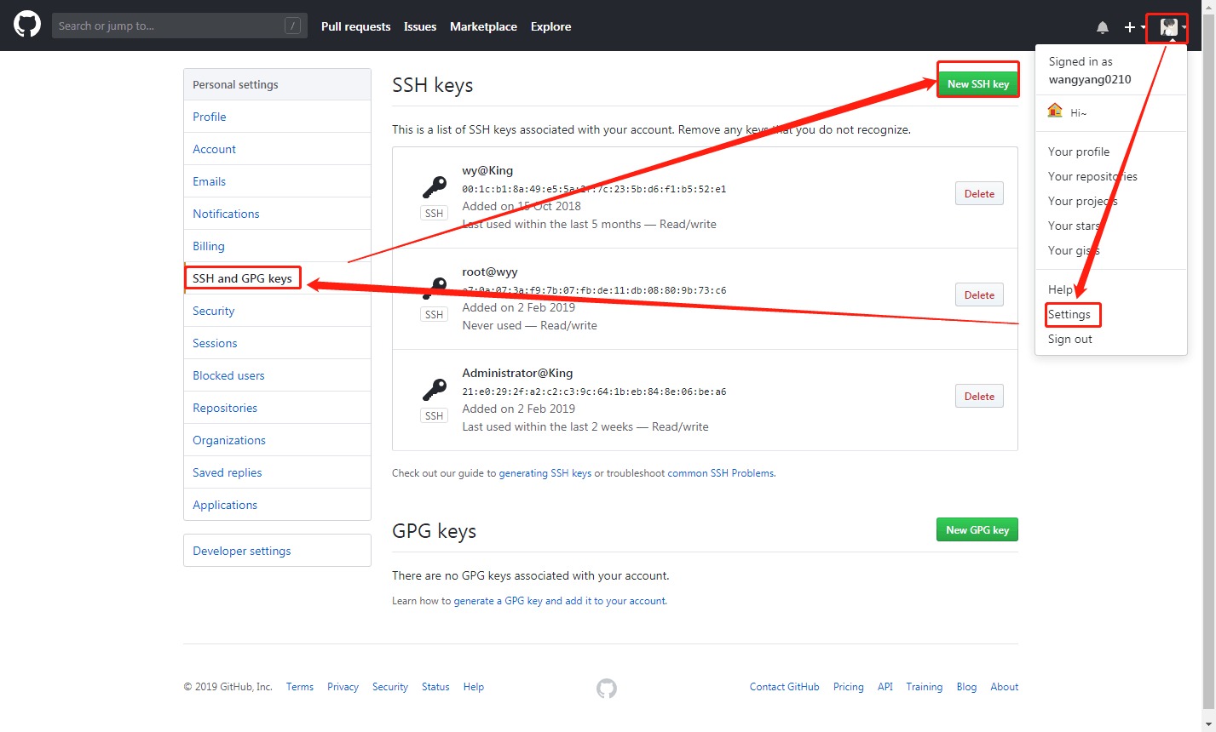This screenshot has width=1216, height=732.
Task: Delete the Administrator@King SSH key
Action: [x=979, y=396]
